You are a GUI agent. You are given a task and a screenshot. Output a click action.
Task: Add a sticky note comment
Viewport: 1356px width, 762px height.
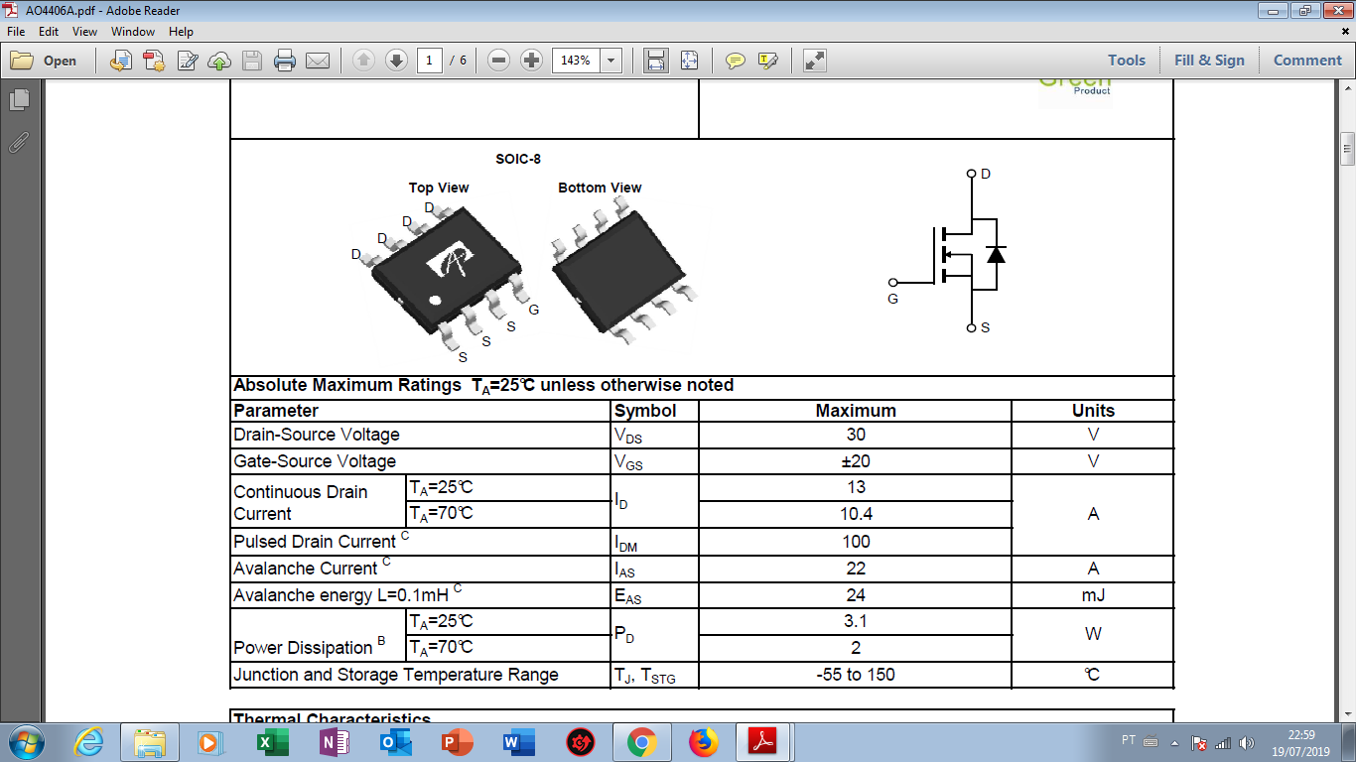pos(735,61)
